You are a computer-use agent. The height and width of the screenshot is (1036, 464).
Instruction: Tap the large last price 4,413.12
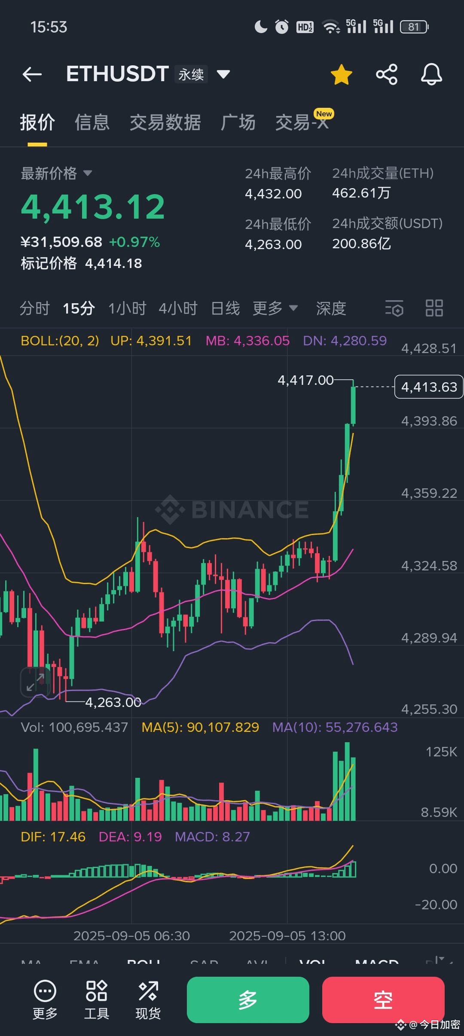tap(93, 207)
